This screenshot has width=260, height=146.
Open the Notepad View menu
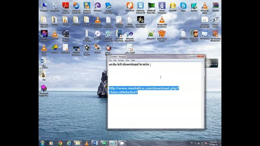[127, 60]
